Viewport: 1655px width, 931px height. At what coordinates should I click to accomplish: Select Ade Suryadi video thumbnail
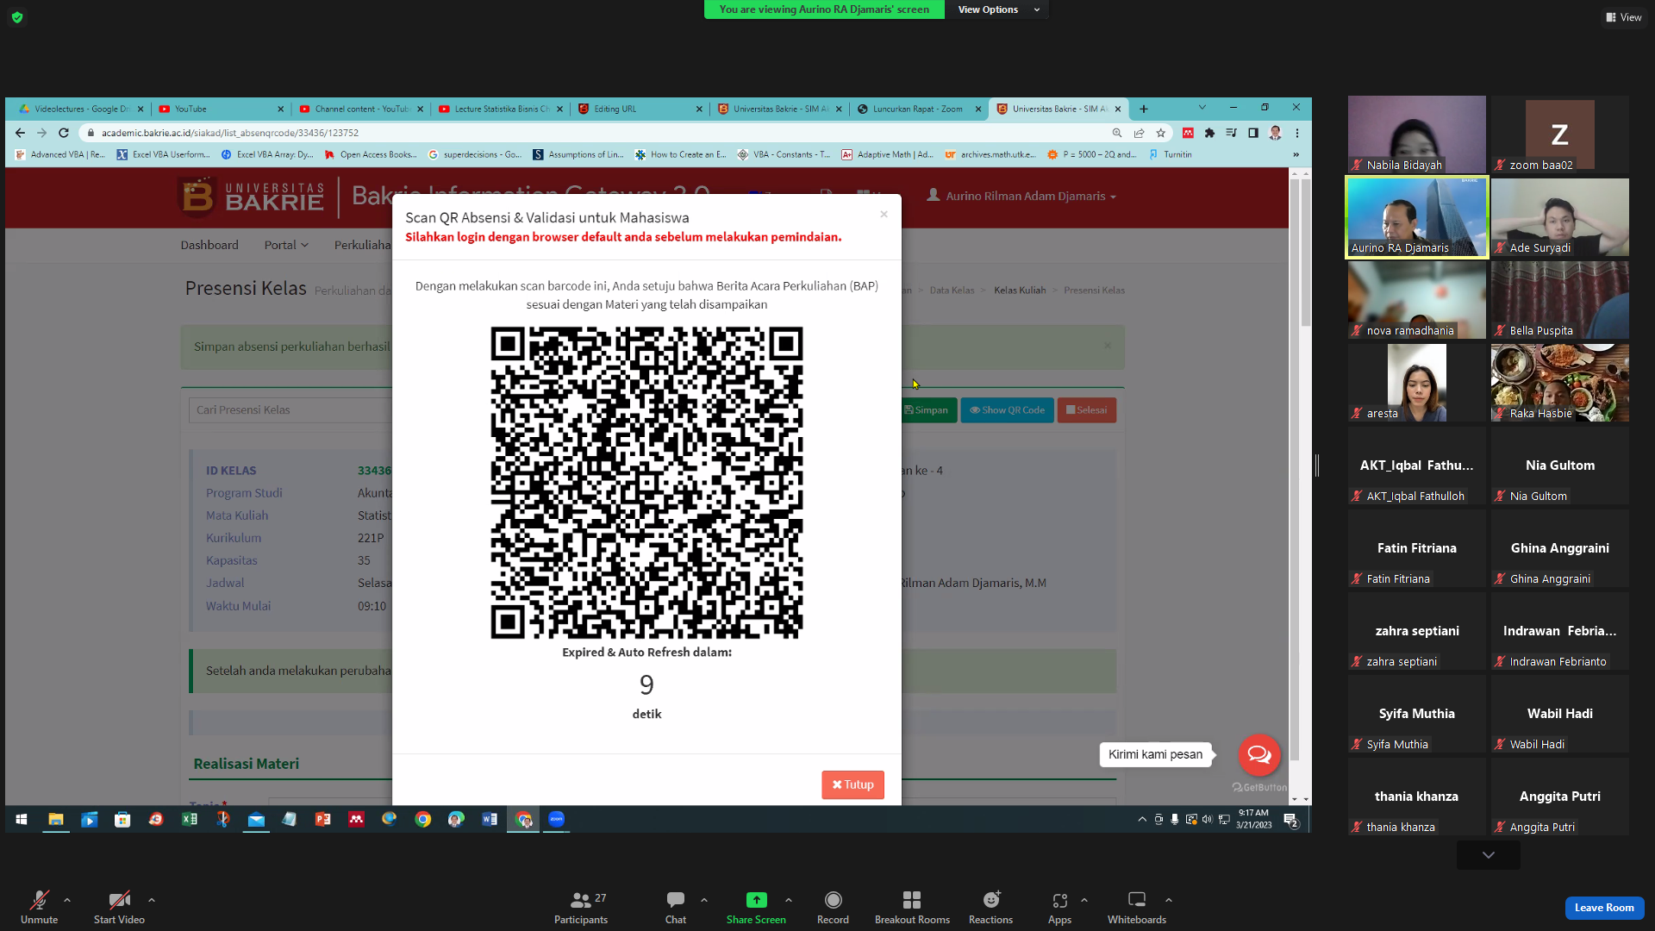pos(1560,217)
